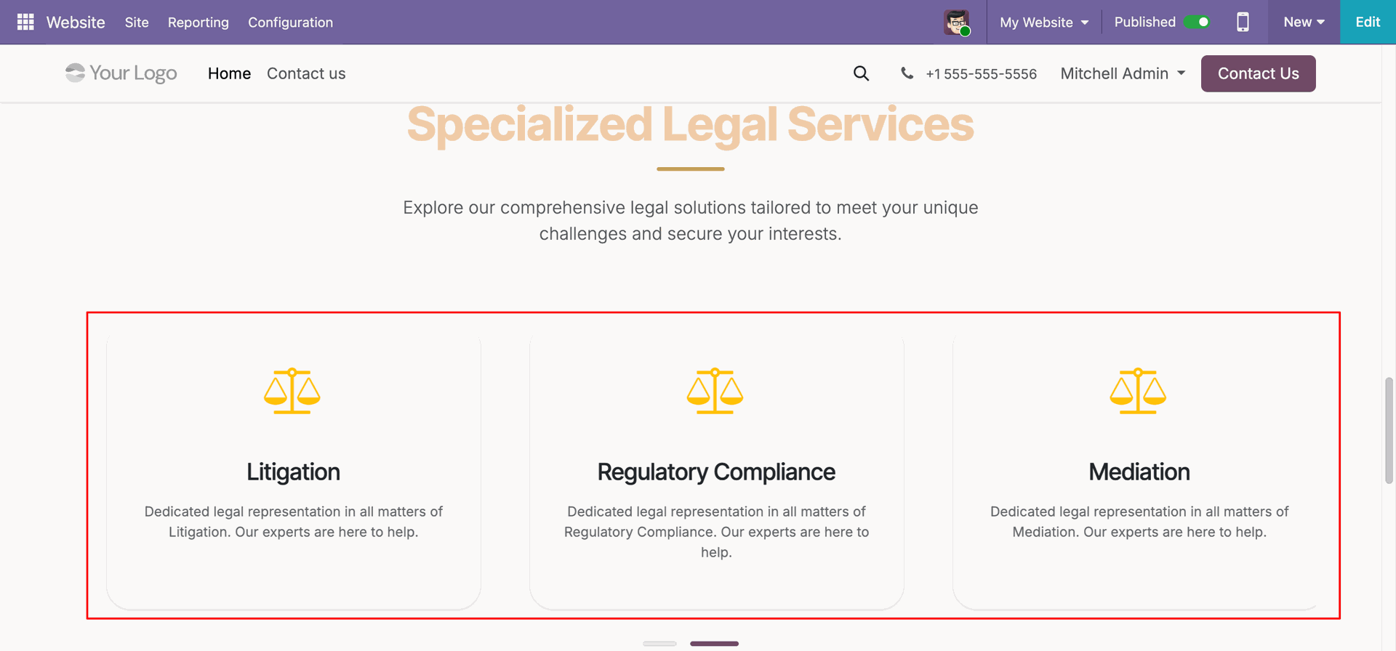Click the Contact Us button
The width and height of the screenshot is (1396, 651).
[x=1258, y=73]
